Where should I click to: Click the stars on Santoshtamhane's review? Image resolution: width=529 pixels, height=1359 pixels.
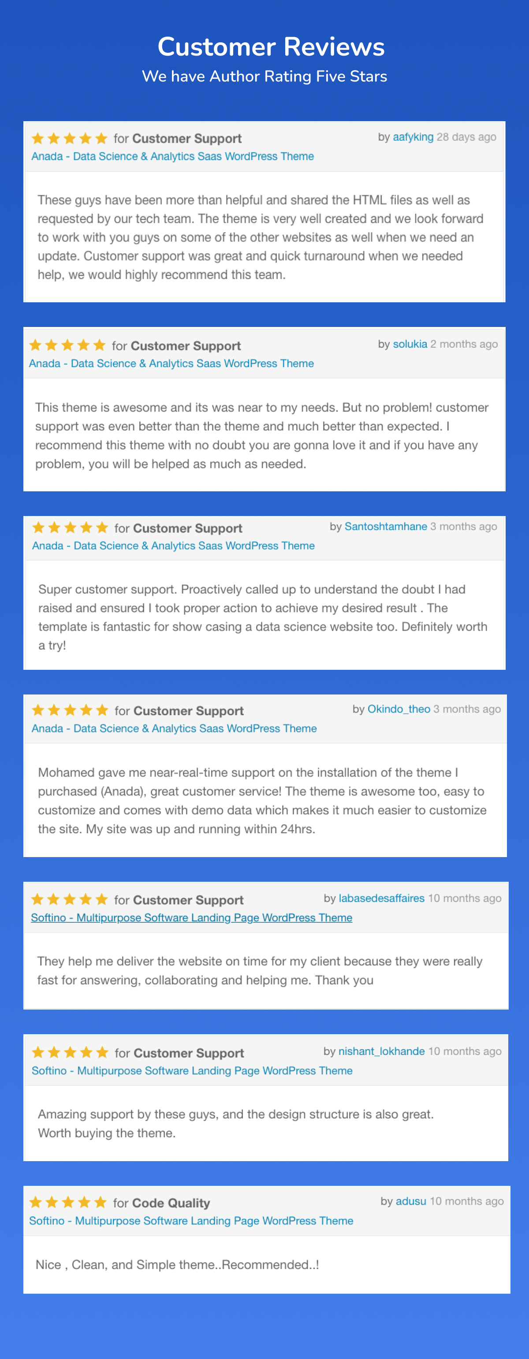(x=70, y=528)
